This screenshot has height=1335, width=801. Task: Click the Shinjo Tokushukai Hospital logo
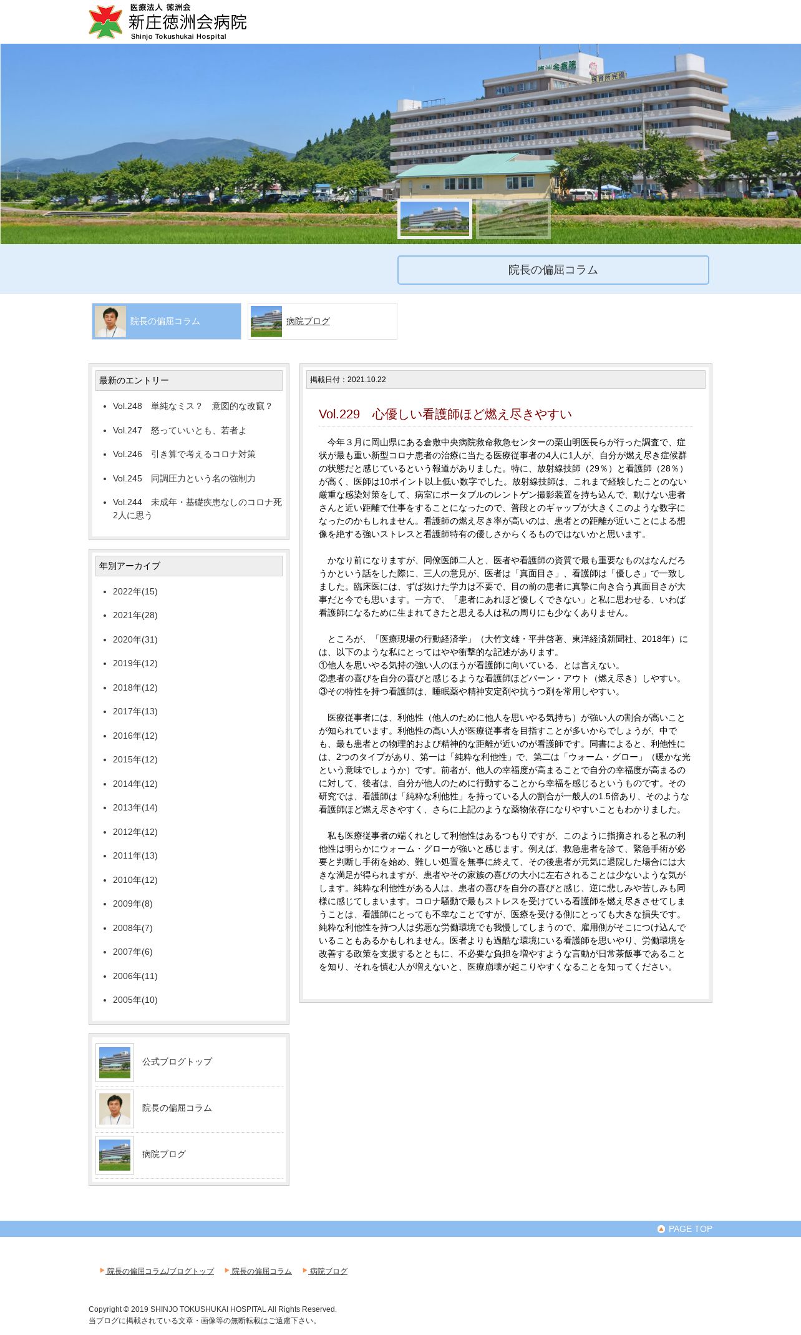168,22
